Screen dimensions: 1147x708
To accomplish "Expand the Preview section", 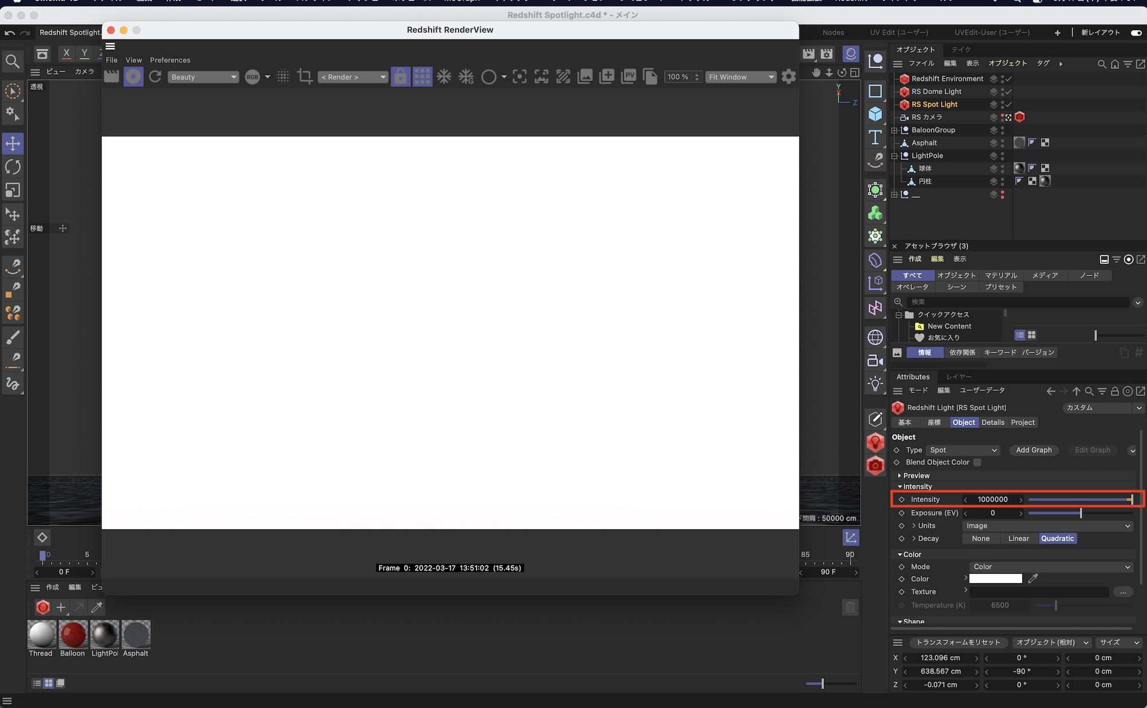I will 916,476.
